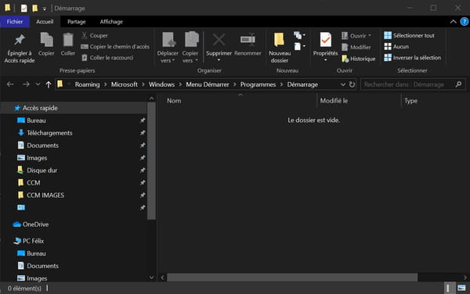
Task: Open Historique file history
Action: point(359,59)
